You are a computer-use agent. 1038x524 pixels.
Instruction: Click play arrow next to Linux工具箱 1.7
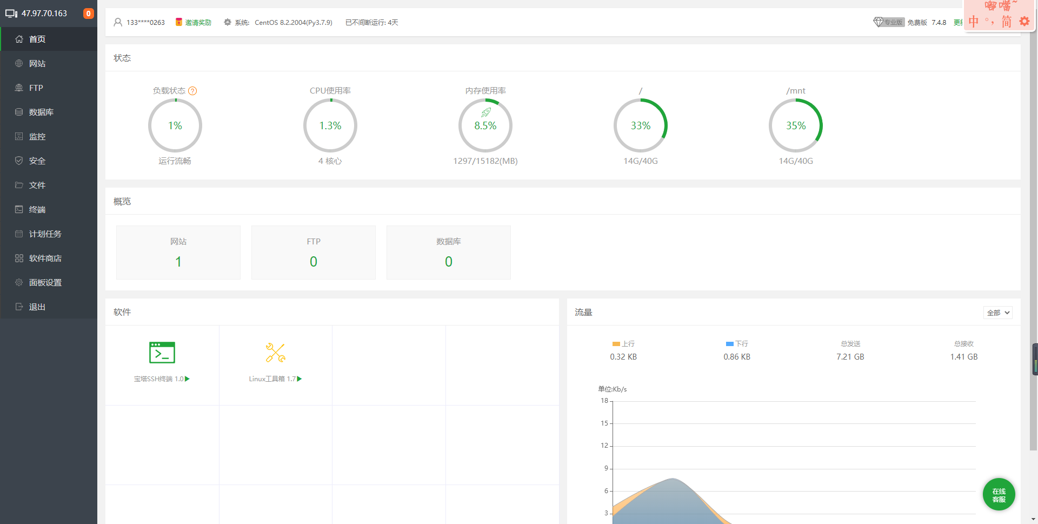coord(300,379)
